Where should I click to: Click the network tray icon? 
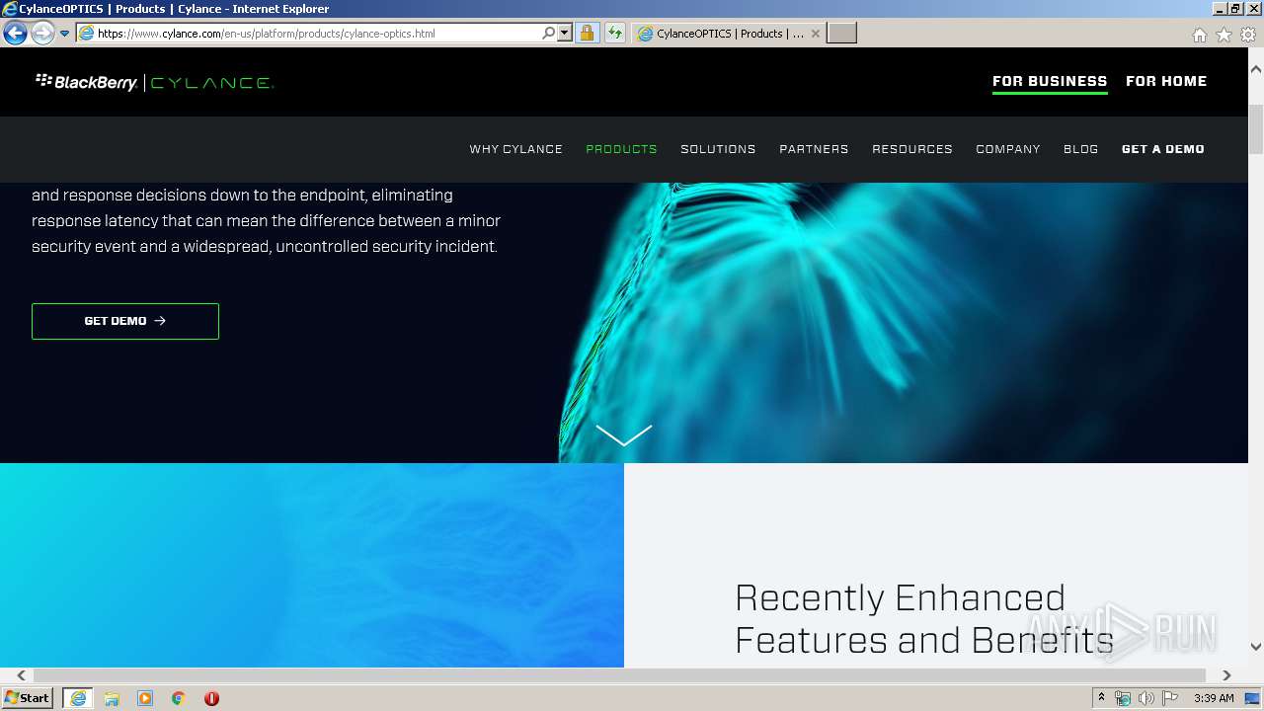1123,698
